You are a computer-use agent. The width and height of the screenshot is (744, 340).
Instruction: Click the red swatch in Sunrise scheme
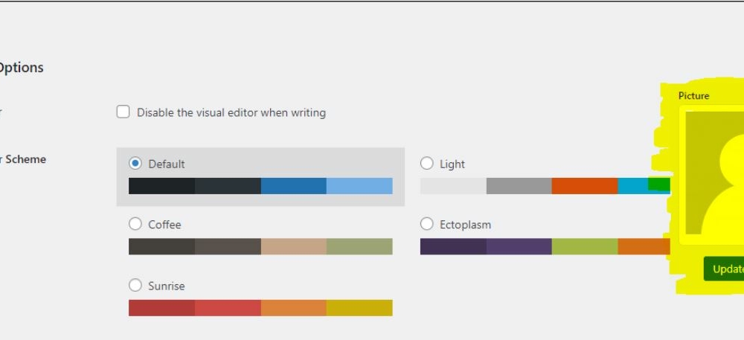[161, 308]
